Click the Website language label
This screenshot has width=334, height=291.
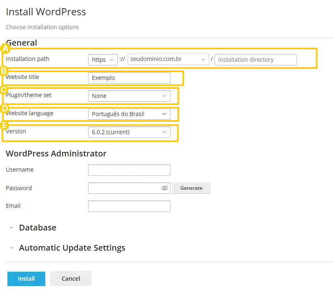coord(30,113)
